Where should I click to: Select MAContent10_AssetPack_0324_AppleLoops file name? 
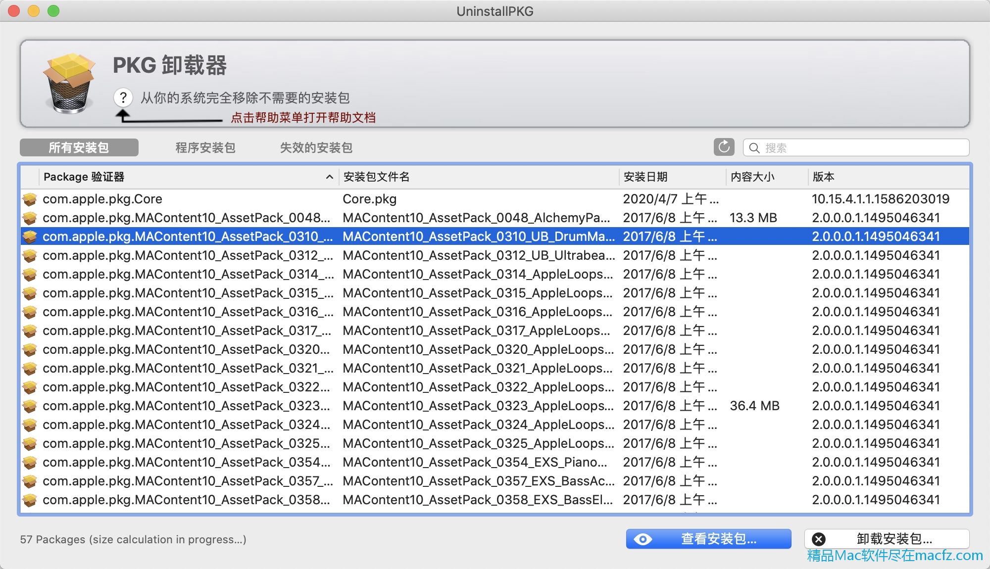478,425
